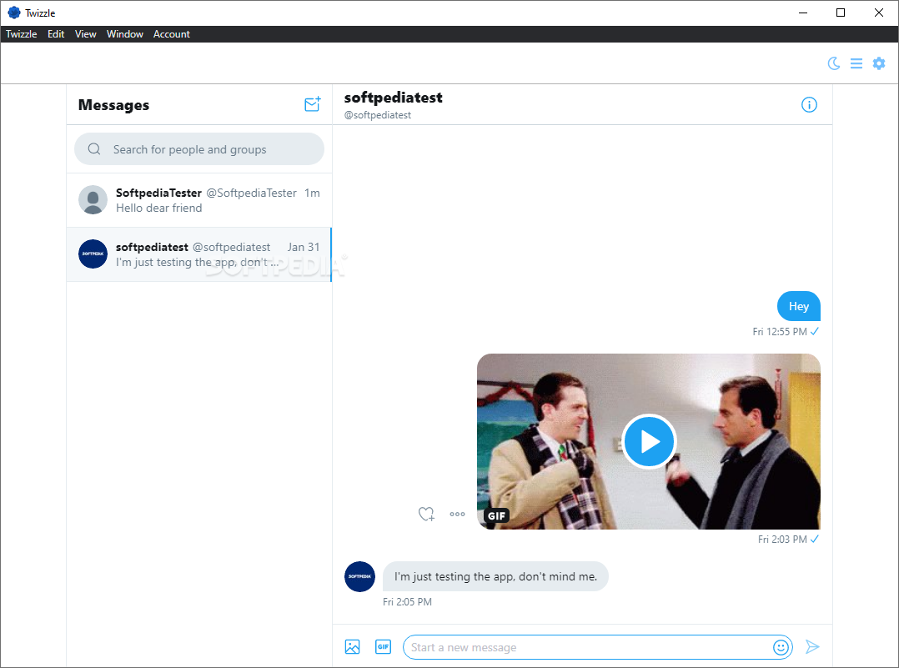Screen dimensions: 899x668
Task: Close the Twizzle window
Action: [878, 13]
